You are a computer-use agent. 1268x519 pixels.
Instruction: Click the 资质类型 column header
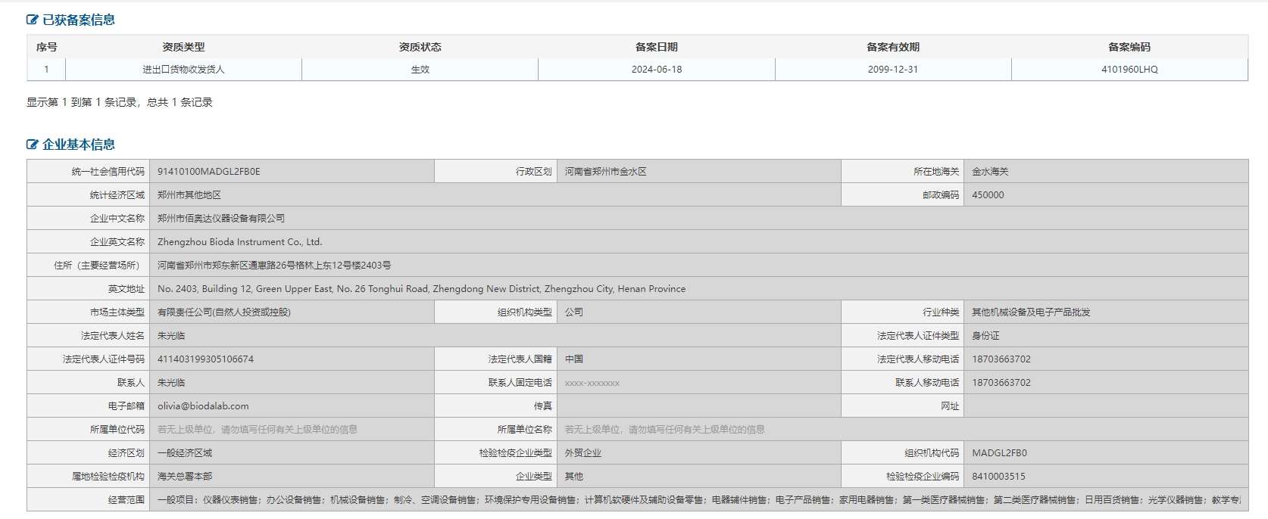(x=183, y=47)
